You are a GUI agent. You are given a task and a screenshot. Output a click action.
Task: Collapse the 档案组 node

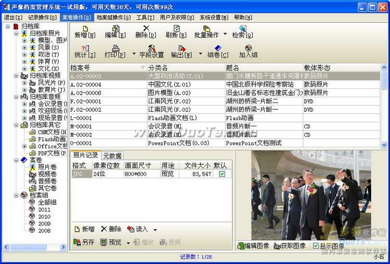point(16,195)
